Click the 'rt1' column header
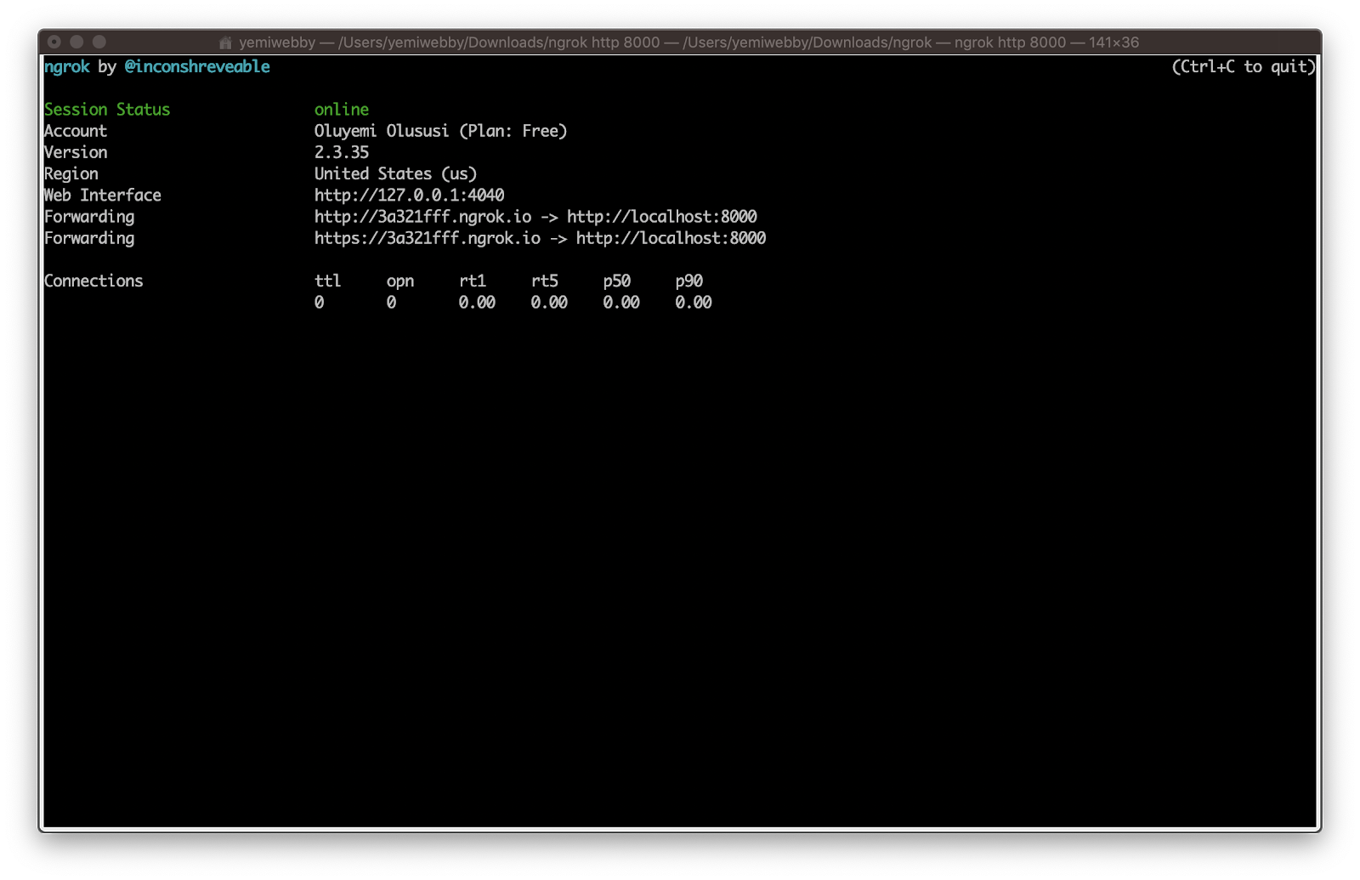The width and height of the screenshot is (1360, 880). coord(473,281)
